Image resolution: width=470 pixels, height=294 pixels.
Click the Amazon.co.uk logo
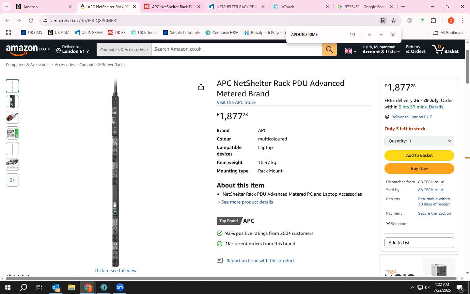click(28, 49)
